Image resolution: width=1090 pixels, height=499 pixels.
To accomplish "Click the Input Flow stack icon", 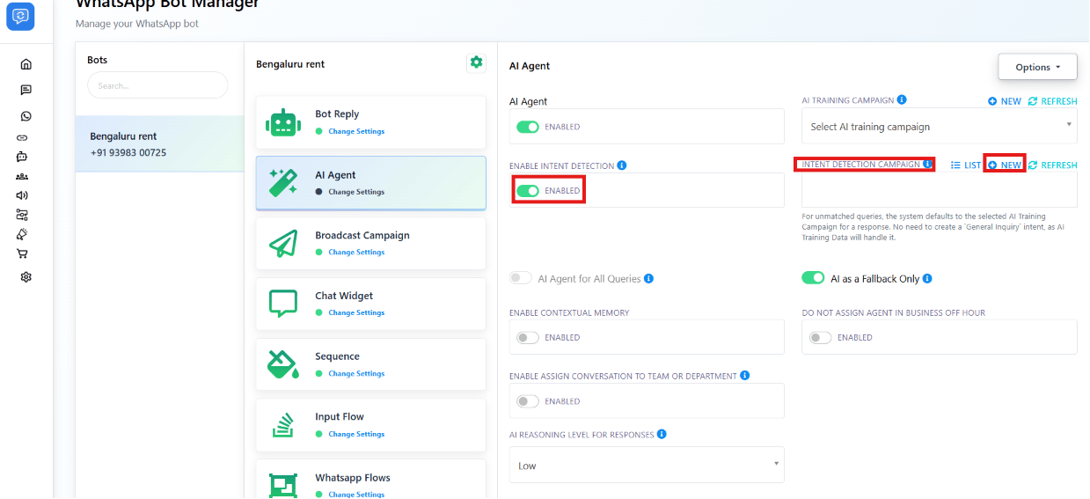I will [x=282, y=425].
